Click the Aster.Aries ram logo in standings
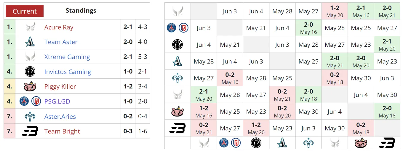Image resolution: width=403 pixels, height=152 pixels. point(30,116)
